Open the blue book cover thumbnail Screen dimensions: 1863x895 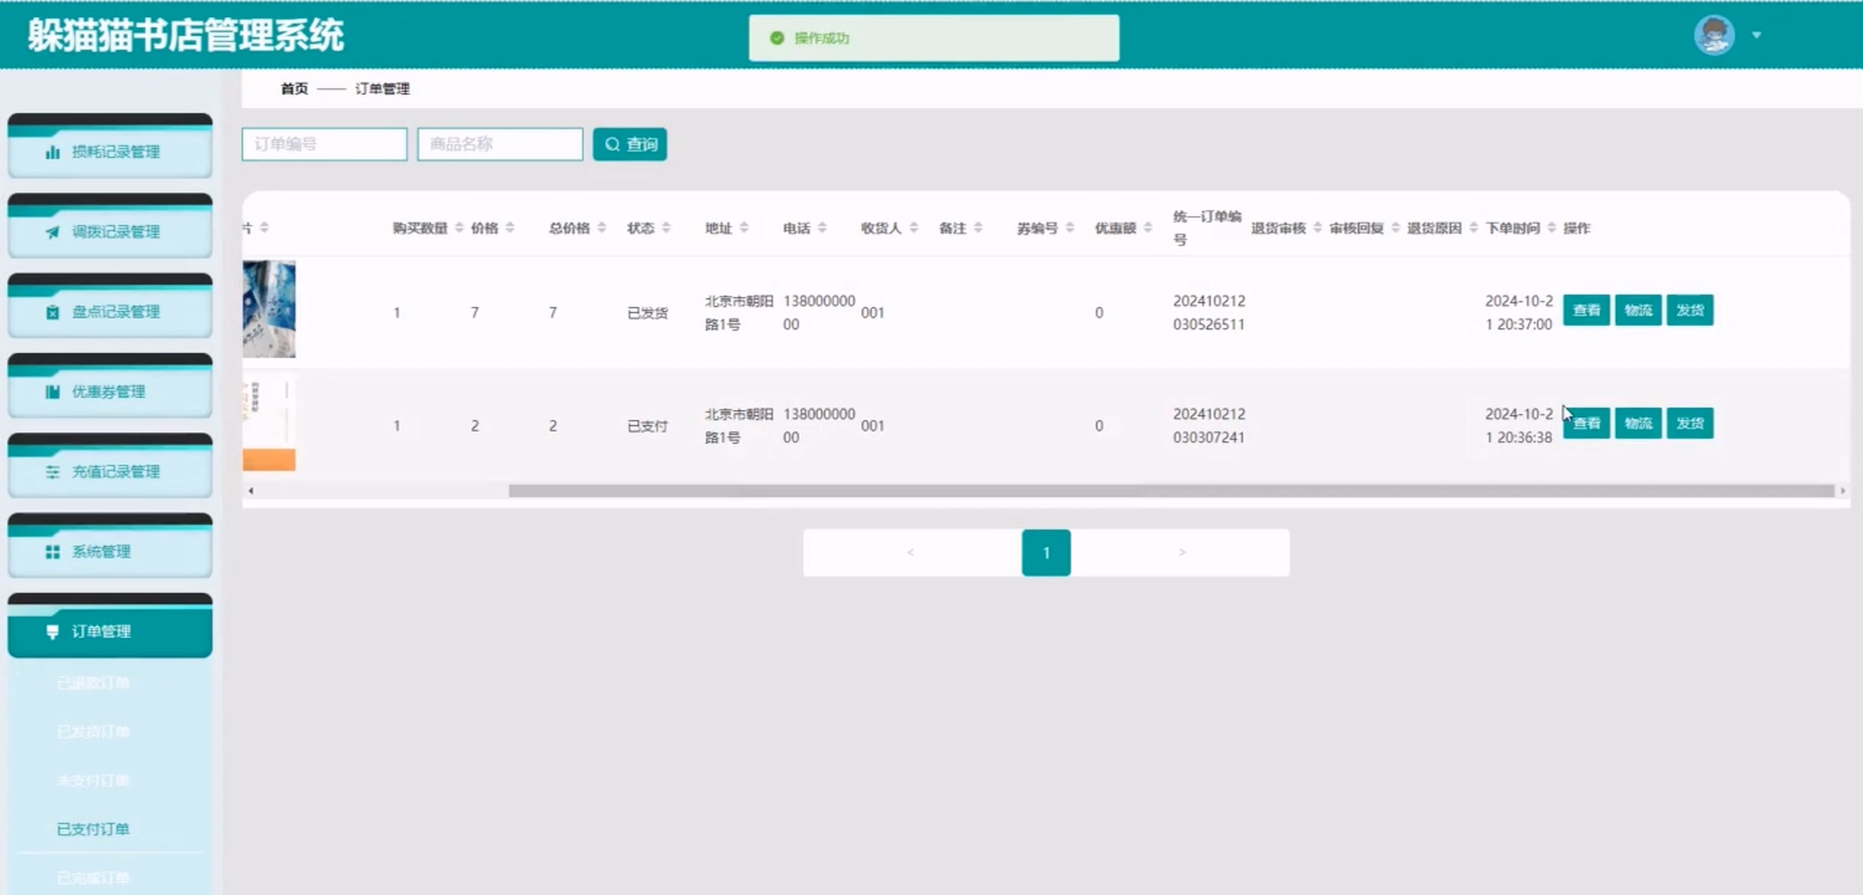point(269,309)
